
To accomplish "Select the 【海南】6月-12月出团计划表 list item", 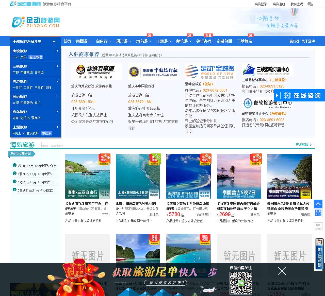I will 37,166.
